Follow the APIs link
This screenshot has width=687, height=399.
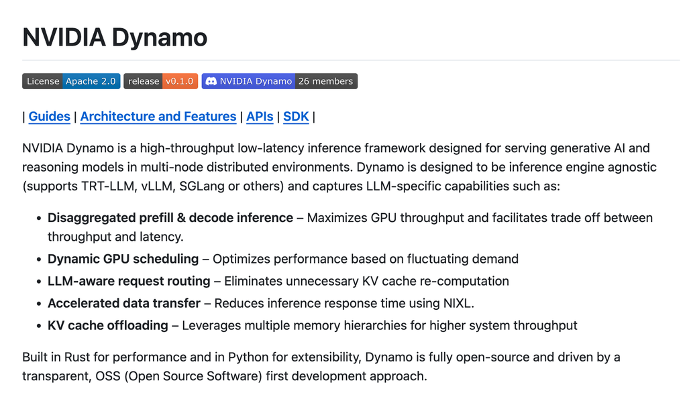tap(260, 117)
